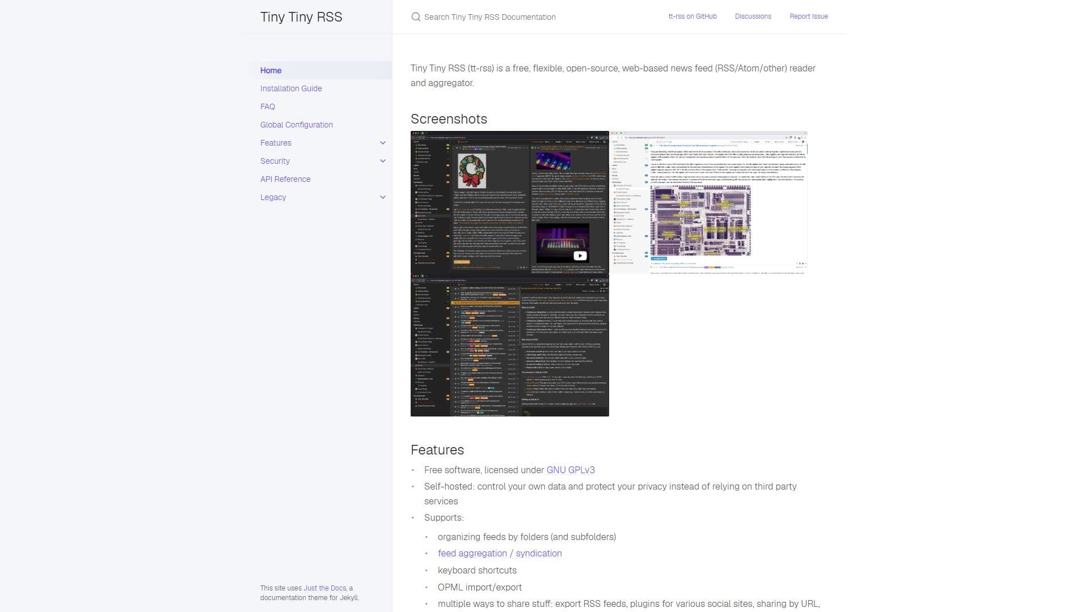Click the Screenshots heading
The width and height of the screenshot is (1089, 612).
pos(449,119)
